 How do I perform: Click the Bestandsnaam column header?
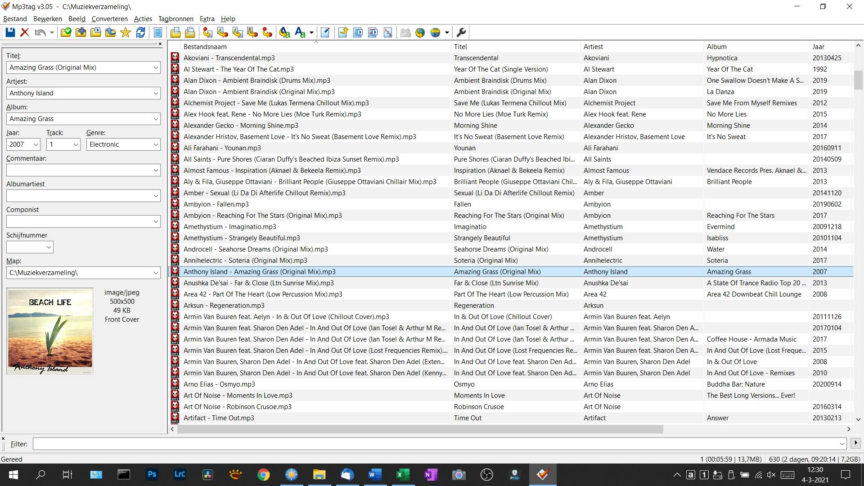205,47
